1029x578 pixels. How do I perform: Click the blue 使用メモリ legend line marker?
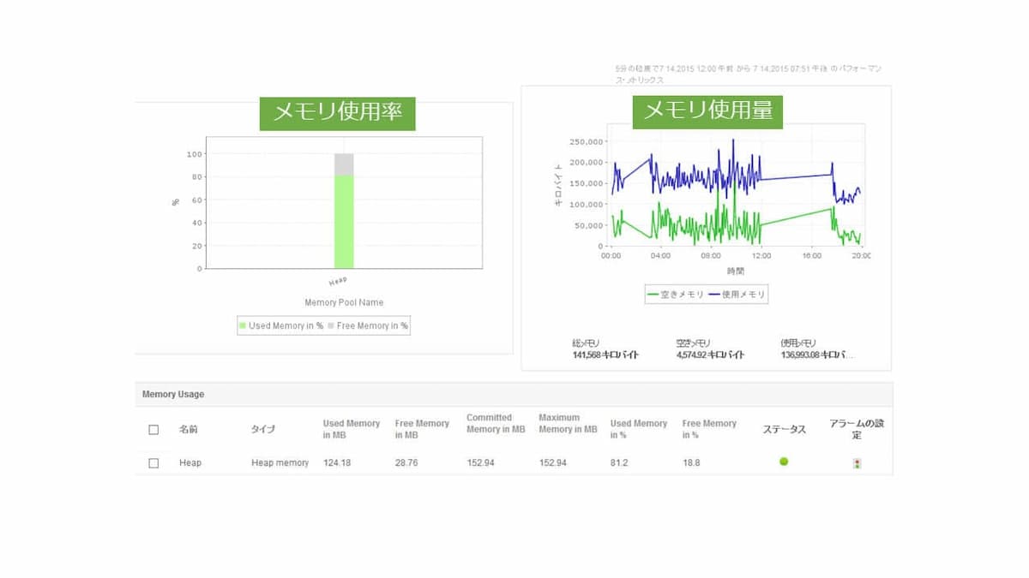tap(714, 295)
